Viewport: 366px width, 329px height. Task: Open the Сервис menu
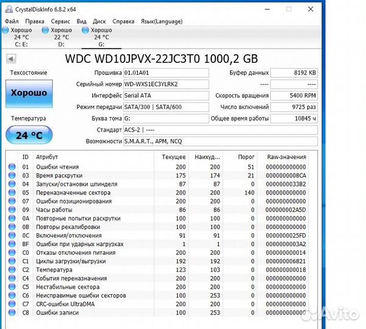[60, 21]
